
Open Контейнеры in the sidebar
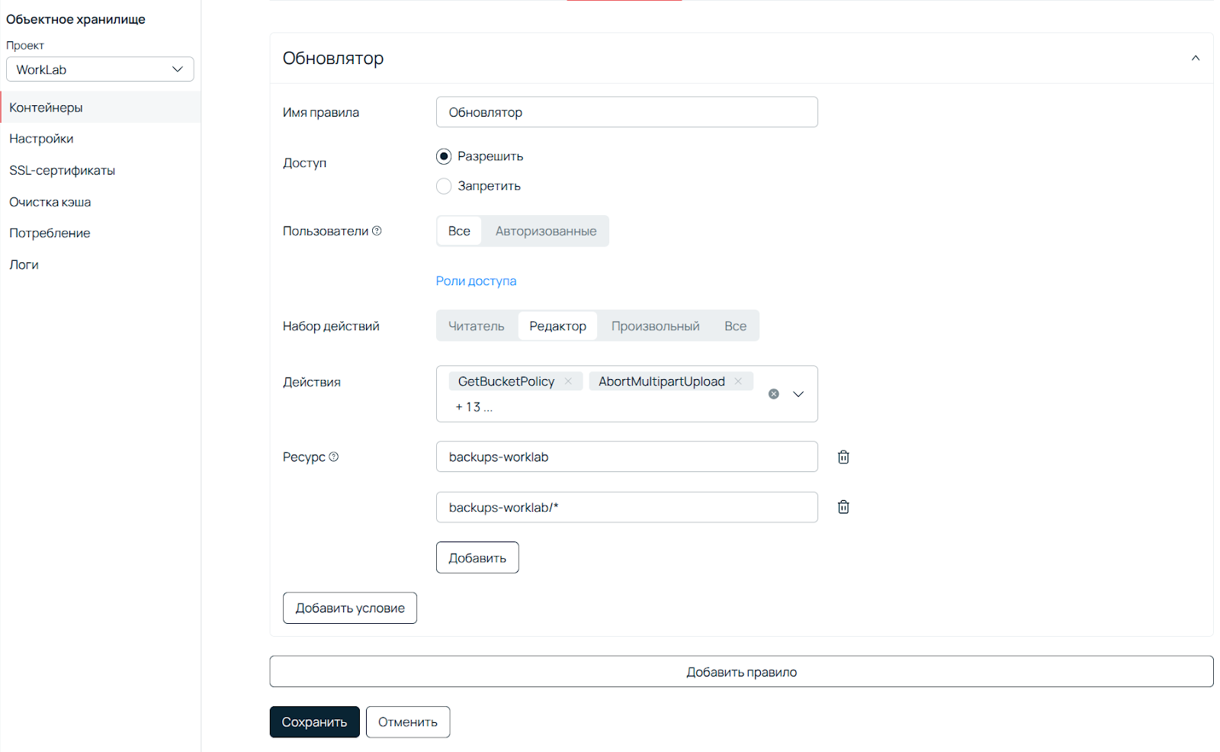(x=101, y=108)
